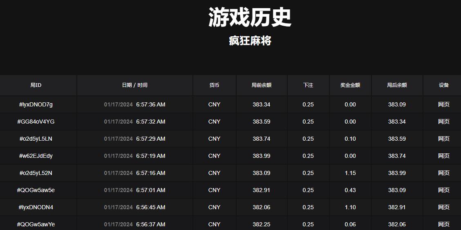Click pre-round balance 383.74
This screenshot has width=461, height=230.
262,139
